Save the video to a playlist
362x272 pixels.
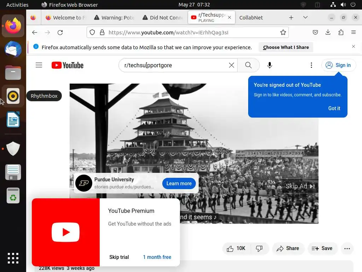(x=322, y=248)
